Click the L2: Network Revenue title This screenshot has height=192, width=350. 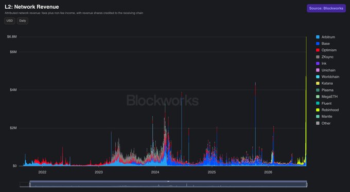click(x=32, y=7)
